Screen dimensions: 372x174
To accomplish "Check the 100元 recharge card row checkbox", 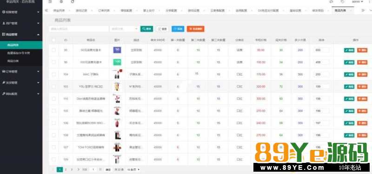I will pyautogui.click(x=53, y=62).
